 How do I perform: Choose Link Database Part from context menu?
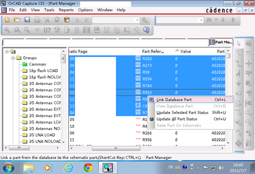(191, 100)
